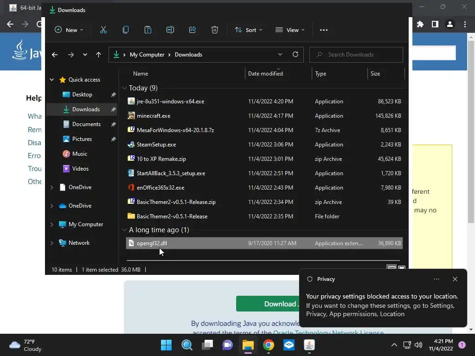The height and width of the screenshot is (356, 475).
Task: Click the Delete trash can icon
Action: point(214,30)
